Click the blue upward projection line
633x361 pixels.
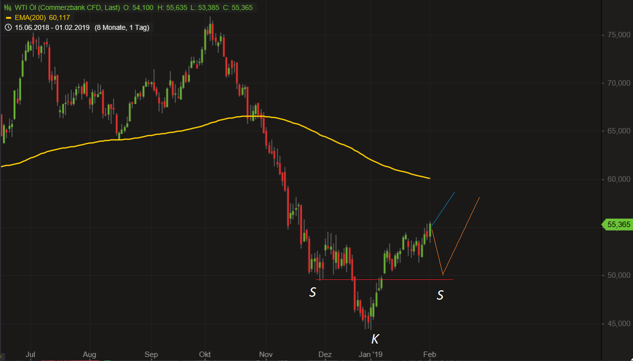pos(443,209)
